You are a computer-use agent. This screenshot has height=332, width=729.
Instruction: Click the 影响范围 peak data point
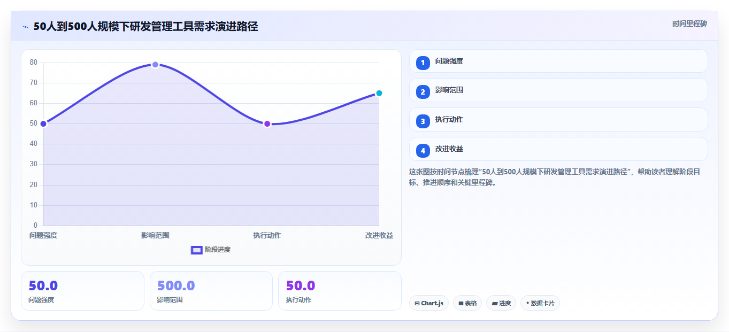tap(155, 65)
